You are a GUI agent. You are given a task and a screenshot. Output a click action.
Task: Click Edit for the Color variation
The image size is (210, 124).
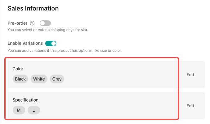[x=190, y=74]
